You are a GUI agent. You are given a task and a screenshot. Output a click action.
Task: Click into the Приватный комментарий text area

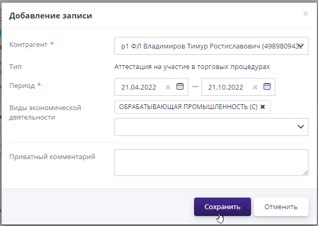[211, 162]
